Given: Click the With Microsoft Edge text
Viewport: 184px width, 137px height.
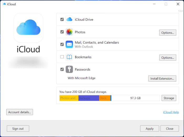Looking at the screenshot, I should click(x=81, y=78).
